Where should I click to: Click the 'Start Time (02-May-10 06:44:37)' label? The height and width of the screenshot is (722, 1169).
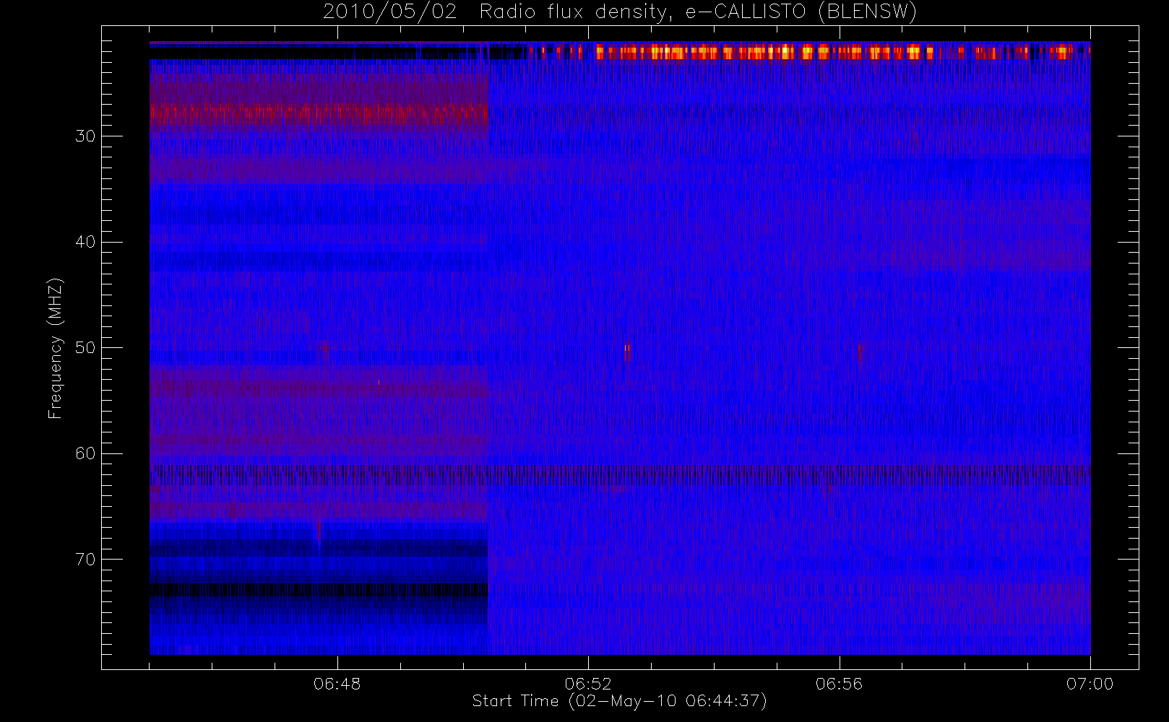tap(619, 701)
